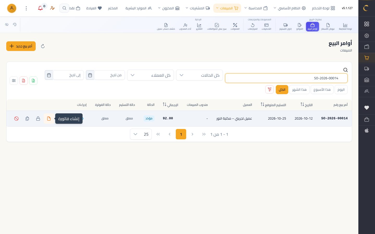Click the duplicate order copy icon
The height and width of the screenshot is (234, 375).
point(27,119)
